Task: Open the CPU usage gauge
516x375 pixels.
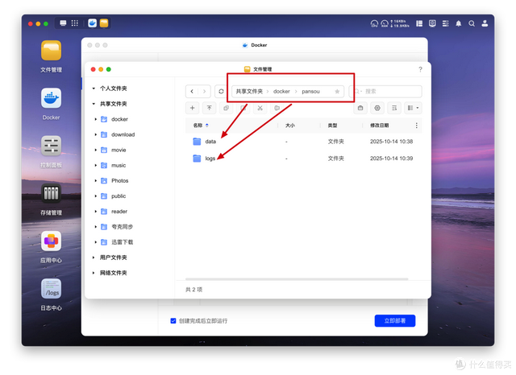Action: [374, 23]
